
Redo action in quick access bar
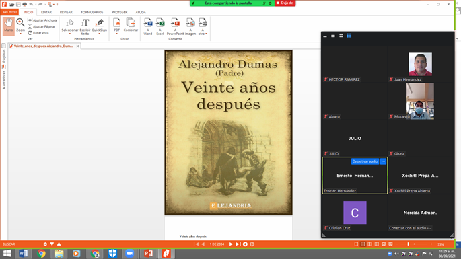pos(40,5)
